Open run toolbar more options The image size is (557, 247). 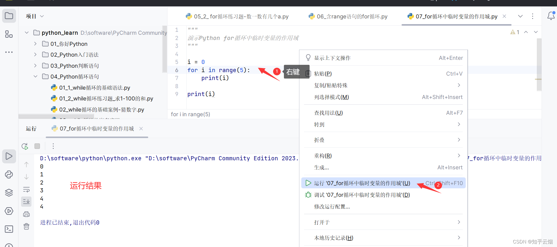coord(53,146)
